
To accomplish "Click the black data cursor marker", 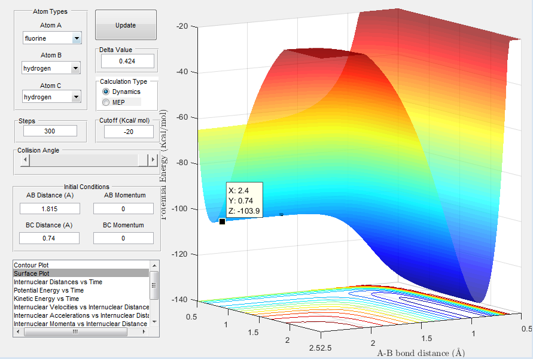I will tap(222, 221).
